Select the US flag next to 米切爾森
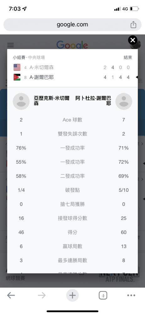Viewport: 145px width, 315px height. 17,67
